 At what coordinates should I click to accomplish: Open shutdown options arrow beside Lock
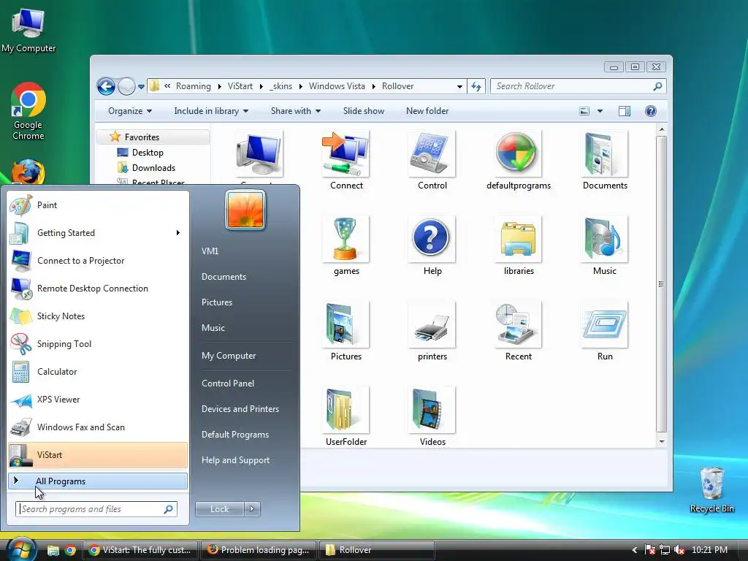252,509
